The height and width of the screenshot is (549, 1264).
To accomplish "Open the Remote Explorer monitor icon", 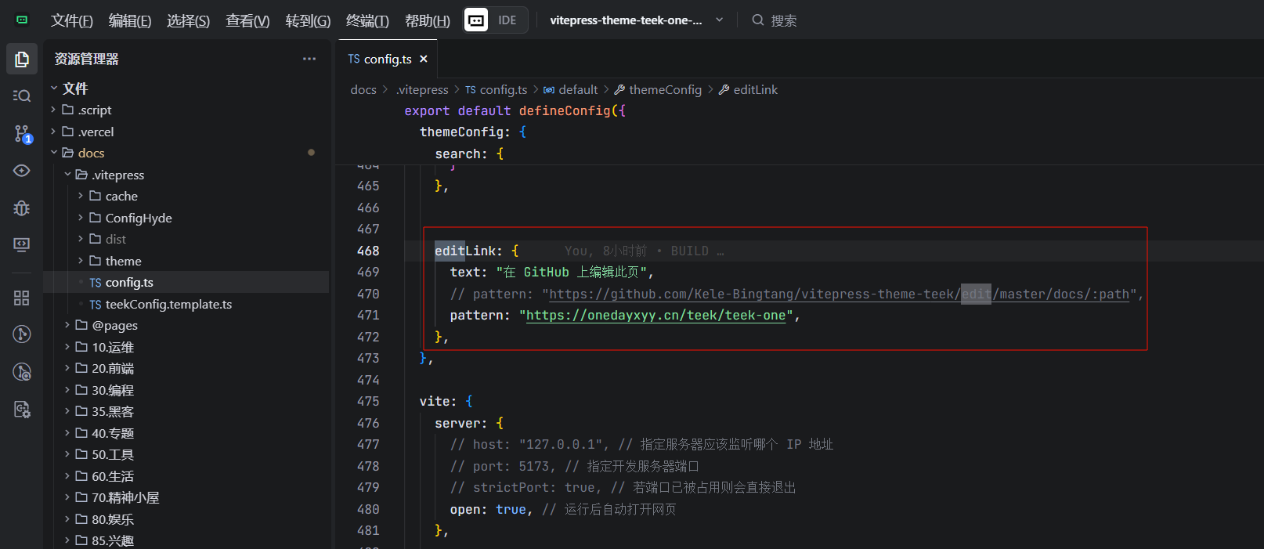I will click(22, 244).
